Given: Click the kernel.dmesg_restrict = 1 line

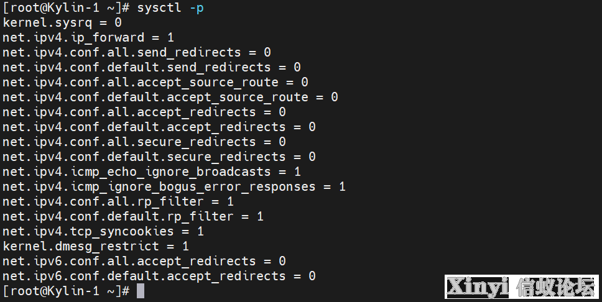Looking at the screenshot, I should point(96,246).
